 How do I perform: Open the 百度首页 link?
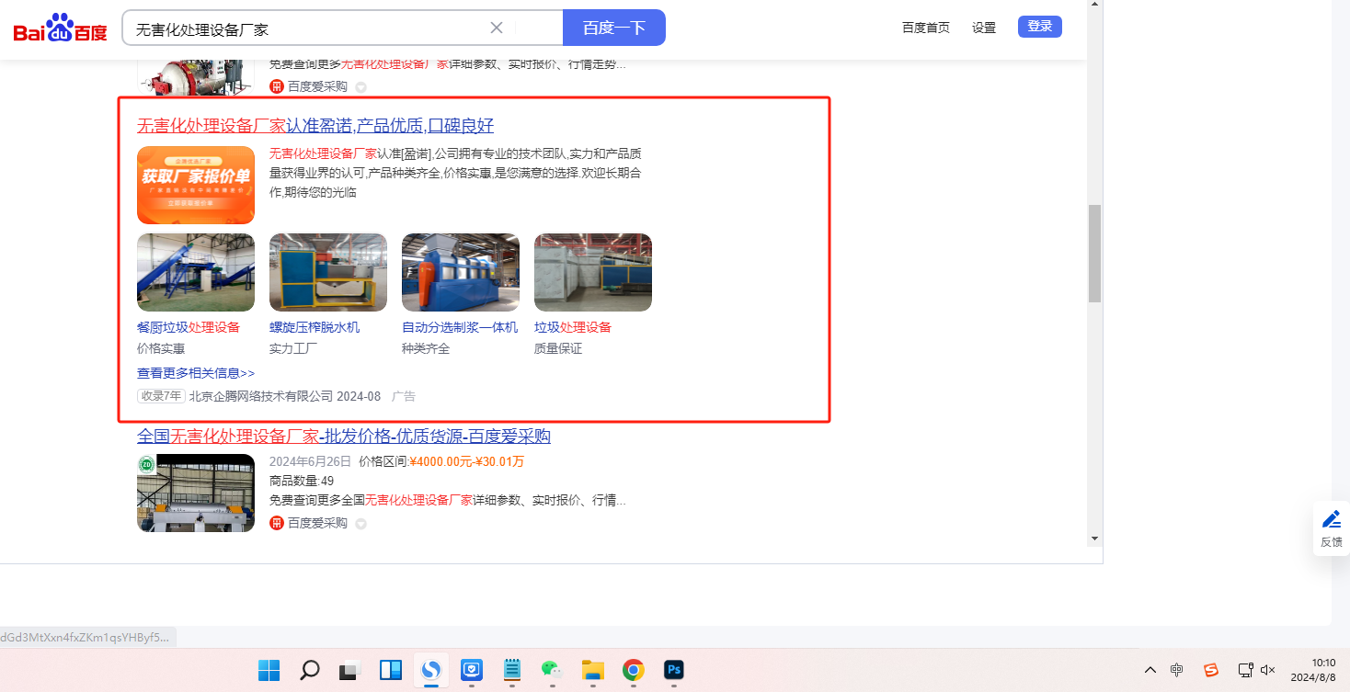click(x=926, y=28)
